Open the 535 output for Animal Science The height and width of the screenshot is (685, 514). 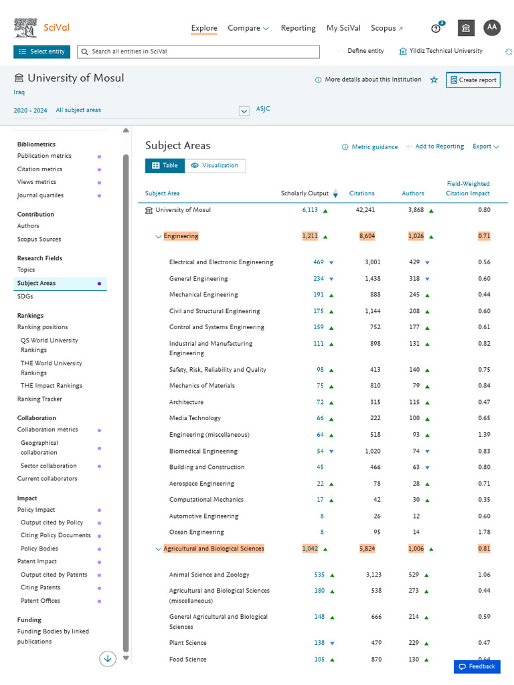coord(319,575)
